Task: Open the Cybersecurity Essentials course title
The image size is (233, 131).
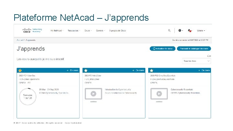Action: coord(182,89)
